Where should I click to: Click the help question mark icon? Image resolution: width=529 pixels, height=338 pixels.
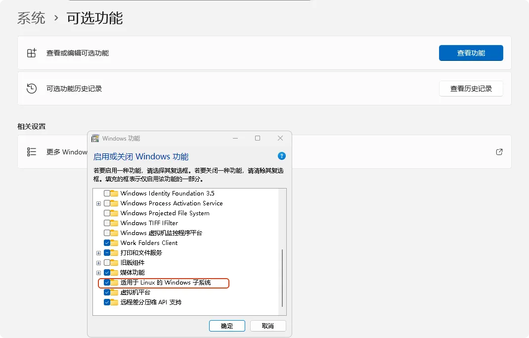282,156
